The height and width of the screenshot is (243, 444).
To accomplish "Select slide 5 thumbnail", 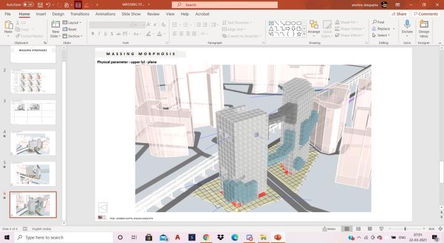I will tap(33, 174).
